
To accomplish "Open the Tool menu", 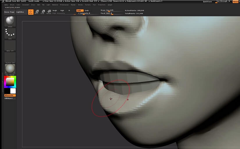I will coord(94,5).
